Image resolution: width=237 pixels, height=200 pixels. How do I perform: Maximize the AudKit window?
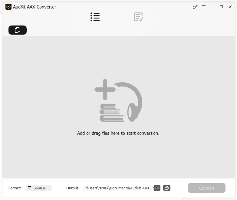click(221, 7)
